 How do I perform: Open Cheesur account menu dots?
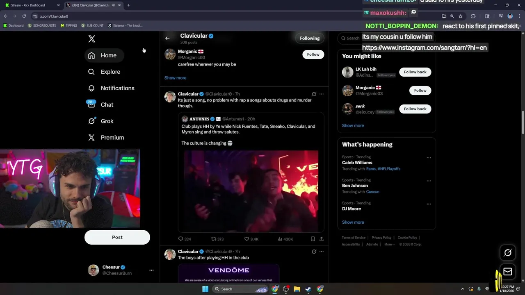pyautogui.click(x=151, y=270)
